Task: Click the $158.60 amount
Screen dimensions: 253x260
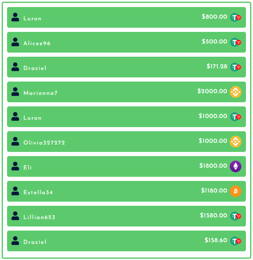Action: [216, 241]
